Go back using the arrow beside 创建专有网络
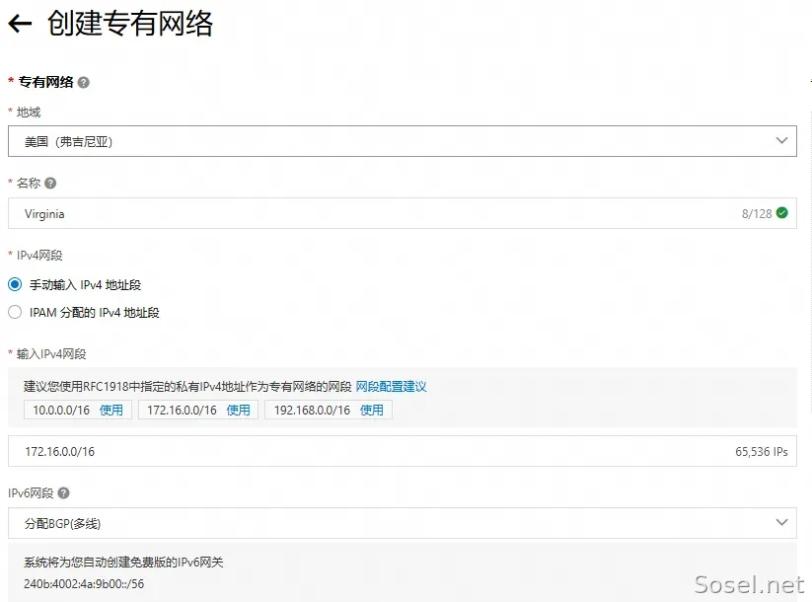This screenshot has height=602, width=812. click(x=20, y=24)
